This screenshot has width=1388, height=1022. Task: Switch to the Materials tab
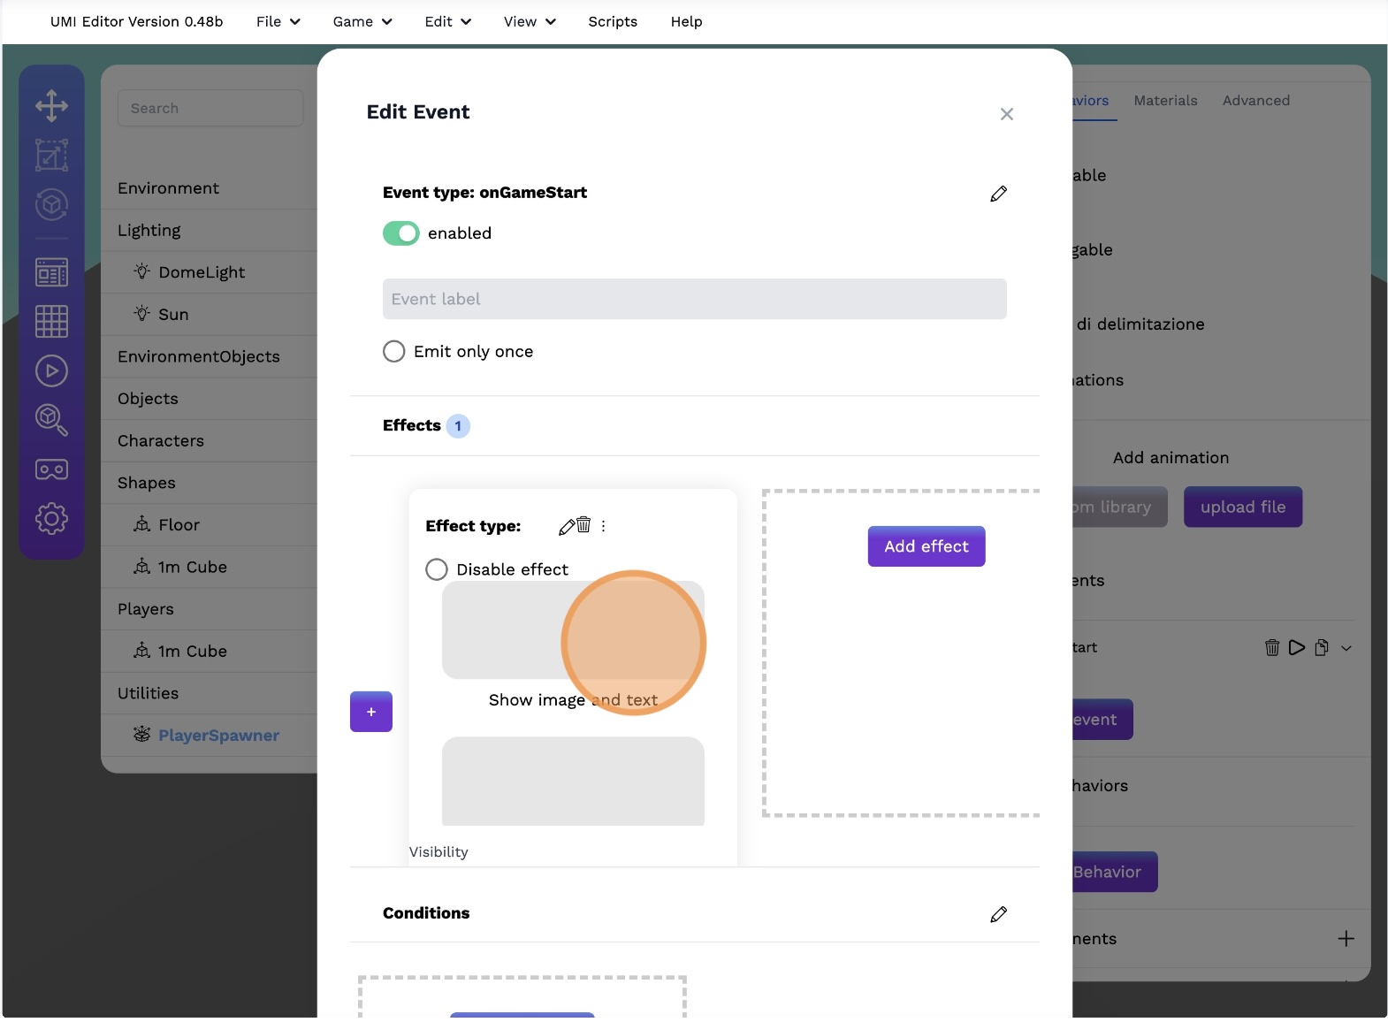coord(1165,101)
